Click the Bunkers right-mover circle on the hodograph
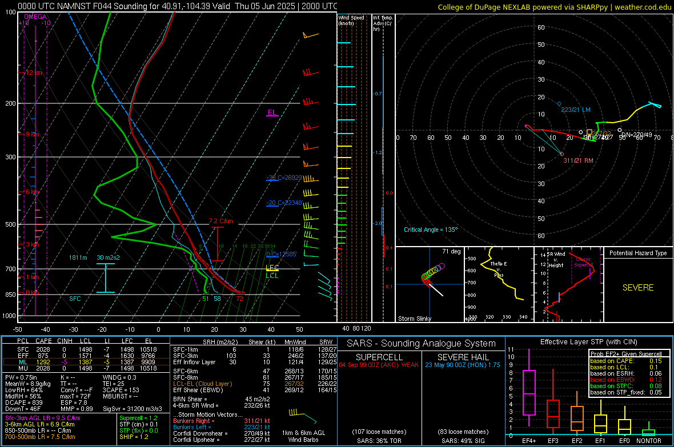The width and height of the screenshot is (674, 447). click(x=561, y=154)
